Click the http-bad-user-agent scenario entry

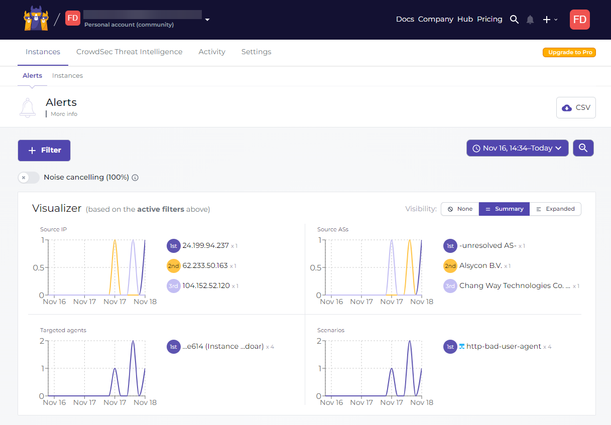tap(504, 346)
